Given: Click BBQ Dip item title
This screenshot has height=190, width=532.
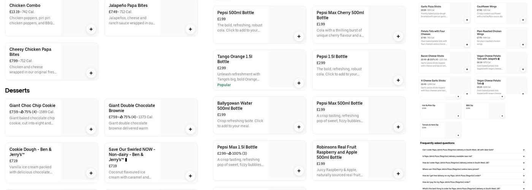Looking at the screenshot, I should tap(470, 105).
